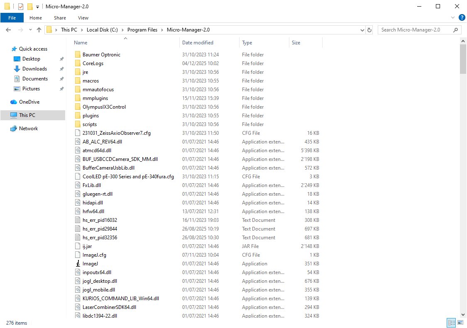Open the File menu
Image resolution: width=467 pixels, height=328 pixels.
click(x=12, y=18)
